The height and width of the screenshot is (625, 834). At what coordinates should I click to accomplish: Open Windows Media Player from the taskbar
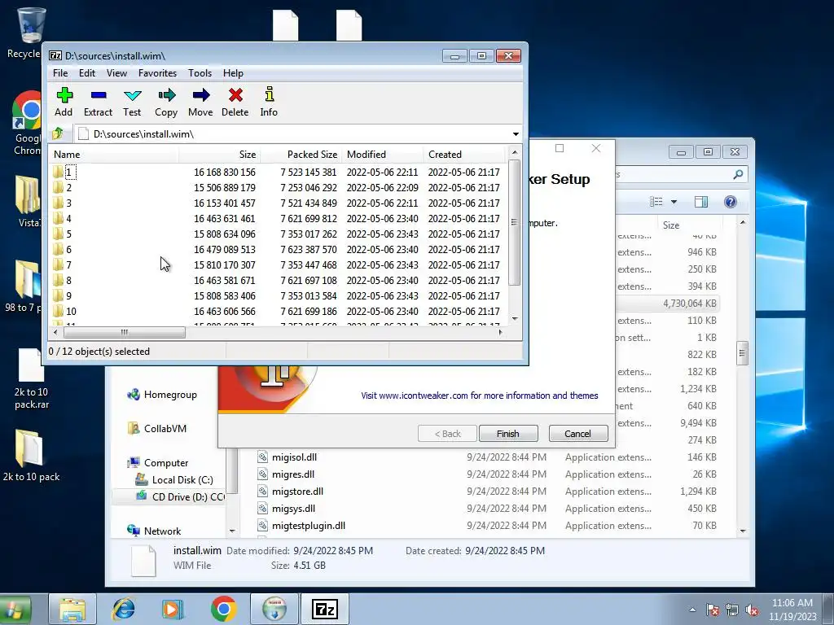[173, 609]
